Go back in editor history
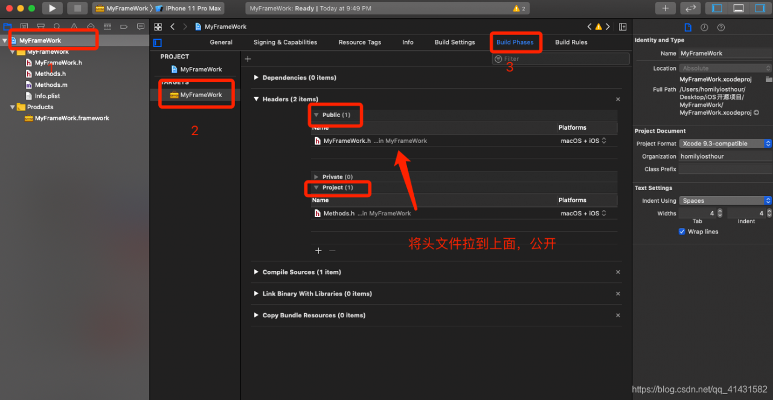Image resolution: width=773 pixels, height=400 pixels. 172,27
